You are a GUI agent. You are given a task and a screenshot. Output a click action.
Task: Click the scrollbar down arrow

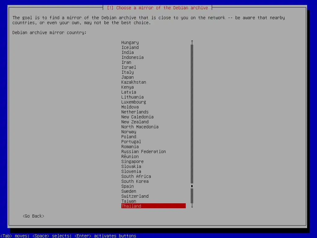[x=192, y=206]
